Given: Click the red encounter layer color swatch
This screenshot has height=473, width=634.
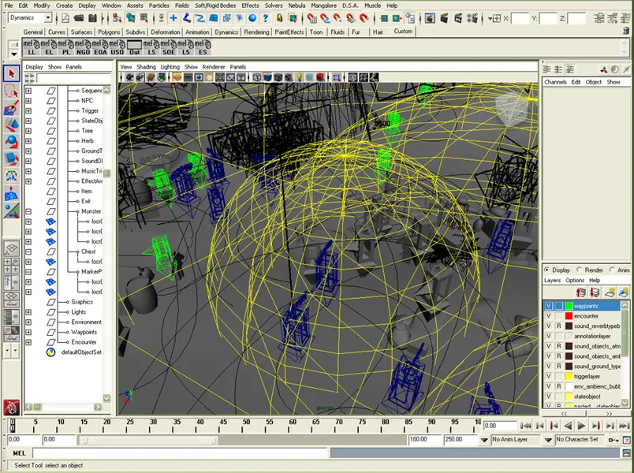Looking at the screenshot, I should (568, 316).
